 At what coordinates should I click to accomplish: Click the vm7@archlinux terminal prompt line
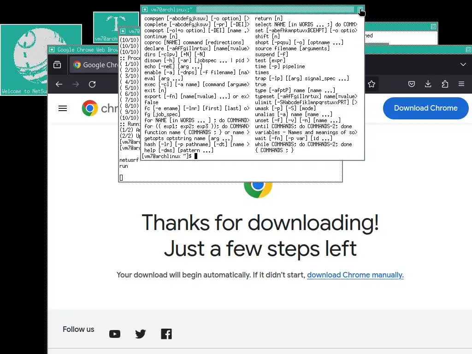click(170, 156)
